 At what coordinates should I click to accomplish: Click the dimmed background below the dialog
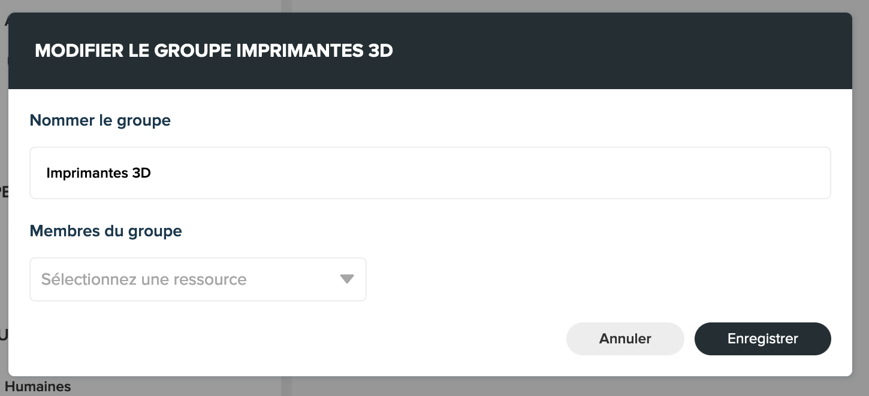click(479, 387)
